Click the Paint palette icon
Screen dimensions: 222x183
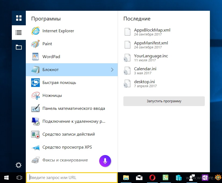point(35,44)
